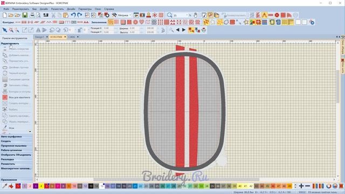Click the highlighted orange icon next to the play arrows
Viewport: 345px width, 194px height.
tap(191, 30)
